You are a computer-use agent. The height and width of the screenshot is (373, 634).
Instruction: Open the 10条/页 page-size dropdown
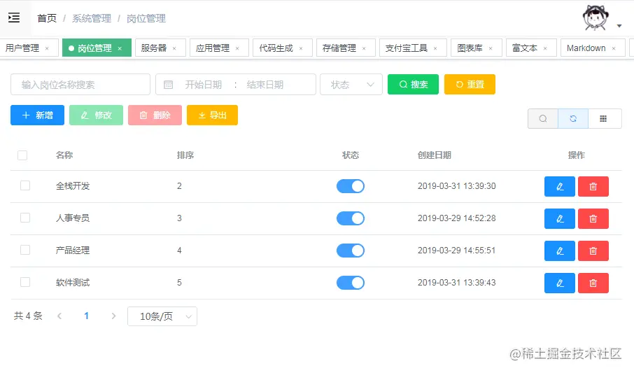click(162, 316)
